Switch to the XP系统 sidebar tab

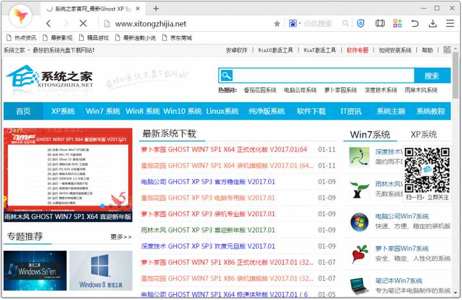pyautogui.click(x=424, y=135)
